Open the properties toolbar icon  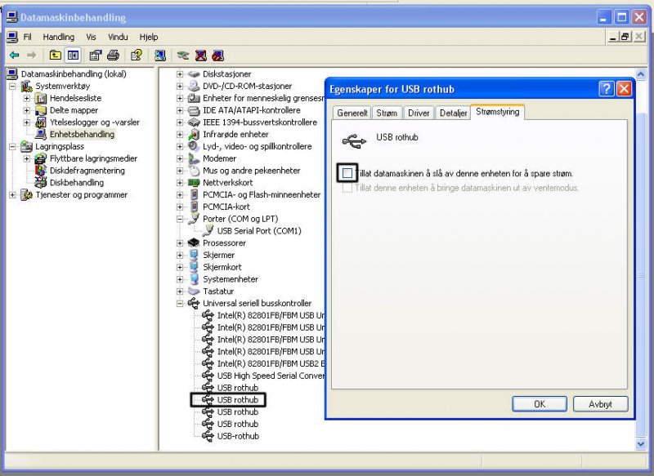pyautogui.click(x=95, y=56)
